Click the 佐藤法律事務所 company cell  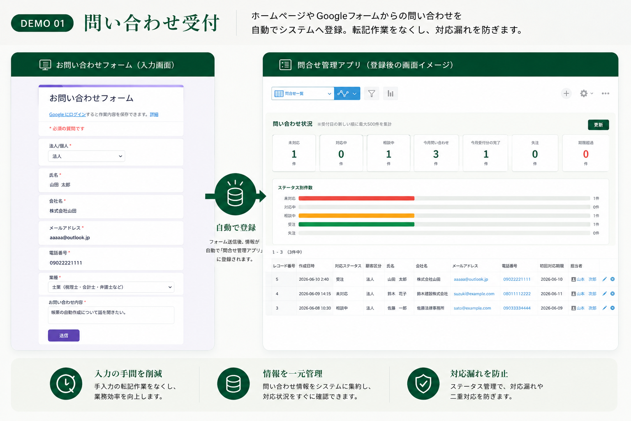coord(430,308)
